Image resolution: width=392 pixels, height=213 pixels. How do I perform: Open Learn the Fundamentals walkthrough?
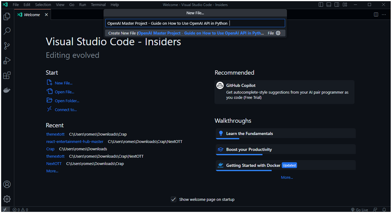pos(286,134)
